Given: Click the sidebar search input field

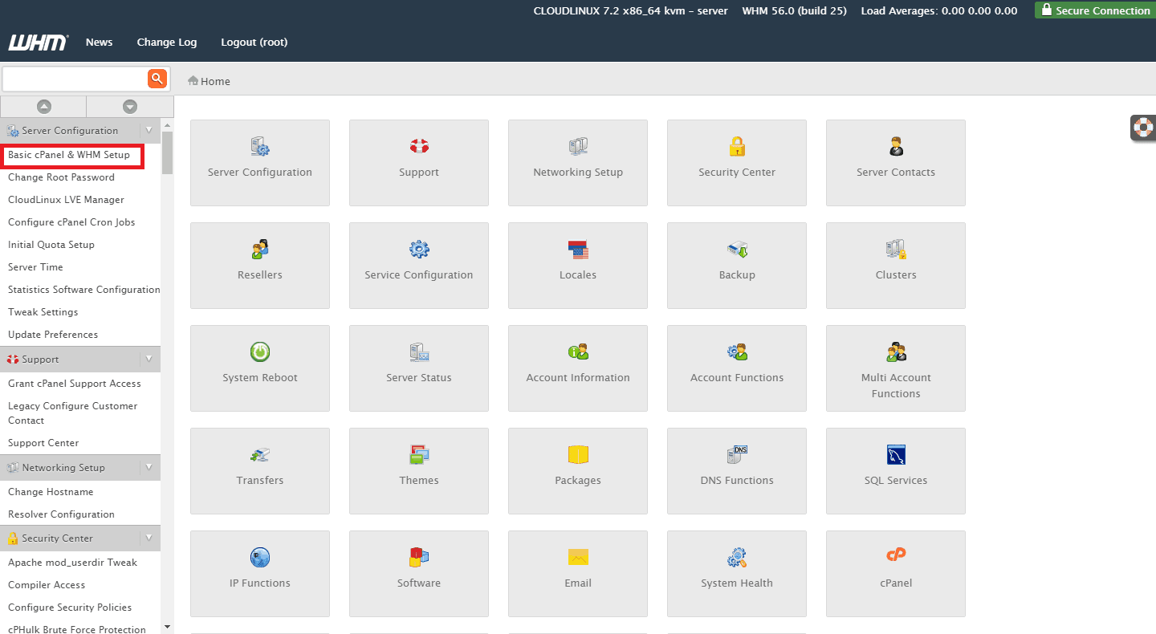Looking at the screenshot, I should point(75,79).
